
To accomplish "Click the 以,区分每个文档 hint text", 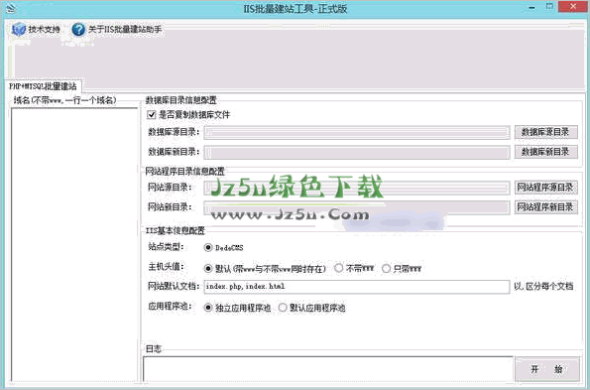I will pos(543,287).
